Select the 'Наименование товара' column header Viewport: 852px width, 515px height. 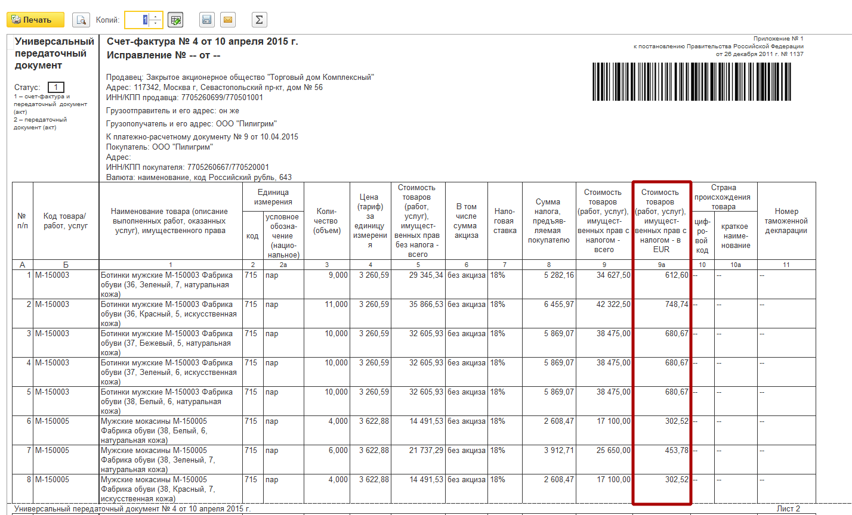pos(170,221)
